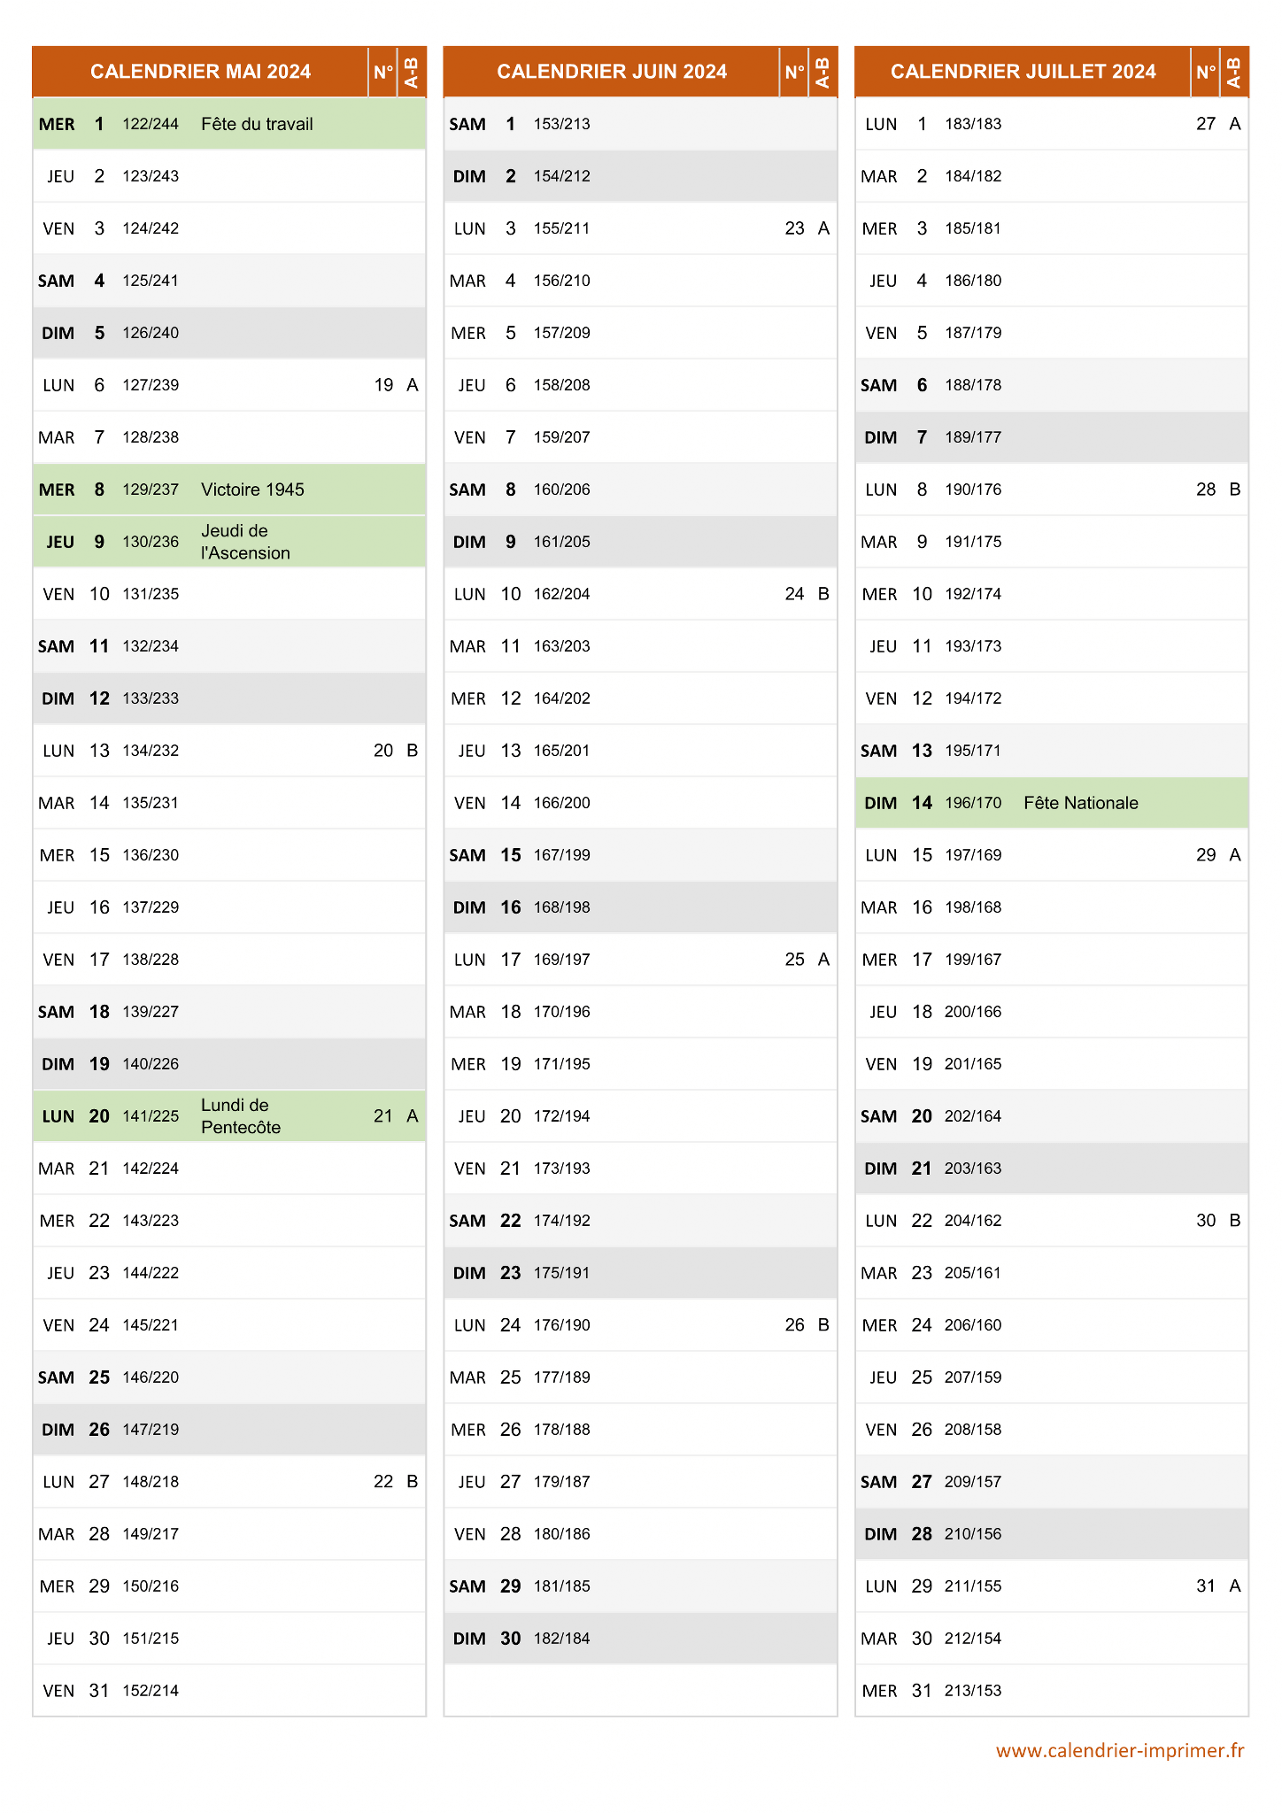Click week number 27 in July
The width and height of the screenshot is (1282, 1813).
[x=1206, y=124]
